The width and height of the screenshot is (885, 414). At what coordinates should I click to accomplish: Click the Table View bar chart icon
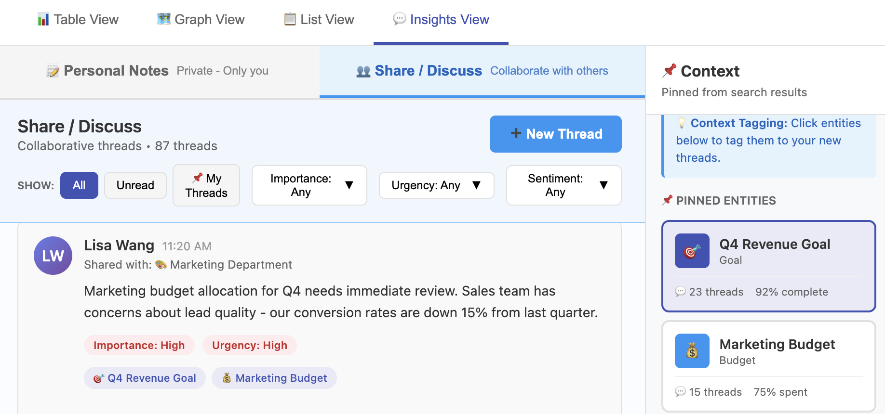point(43,19)
